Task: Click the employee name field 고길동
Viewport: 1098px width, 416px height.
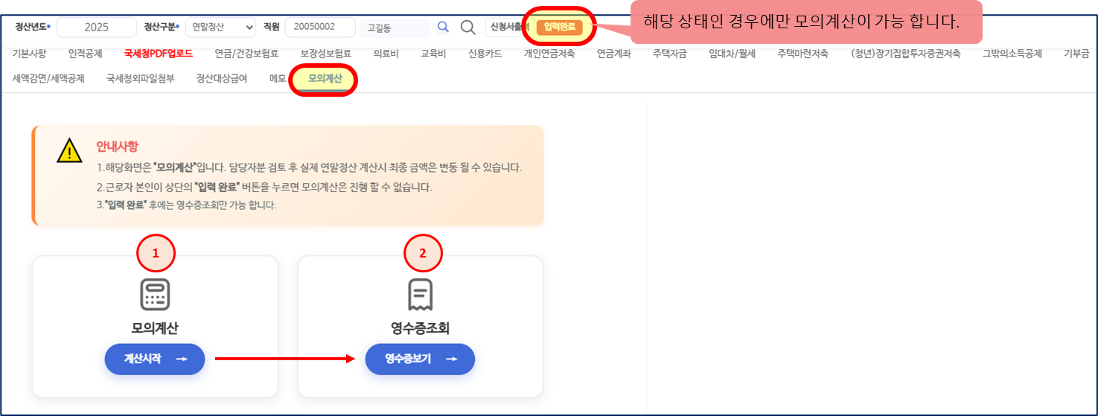Action: point(395,27)
